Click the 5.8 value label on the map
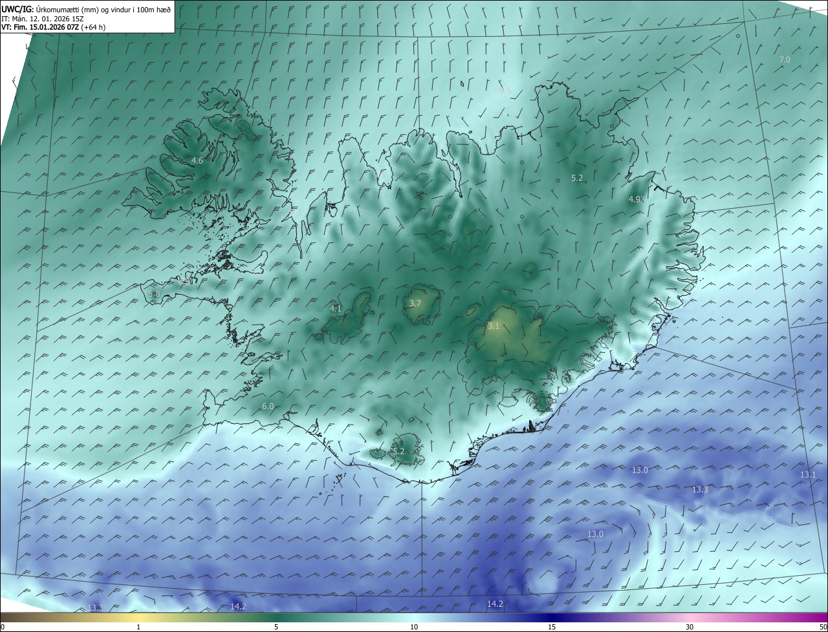 click(x=154, y=294)
